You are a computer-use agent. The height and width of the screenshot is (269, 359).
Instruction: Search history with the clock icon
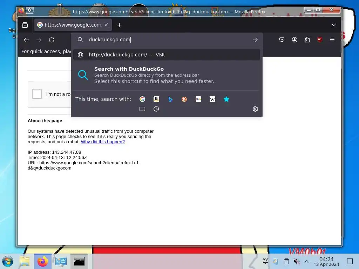(x=156, y=109)
